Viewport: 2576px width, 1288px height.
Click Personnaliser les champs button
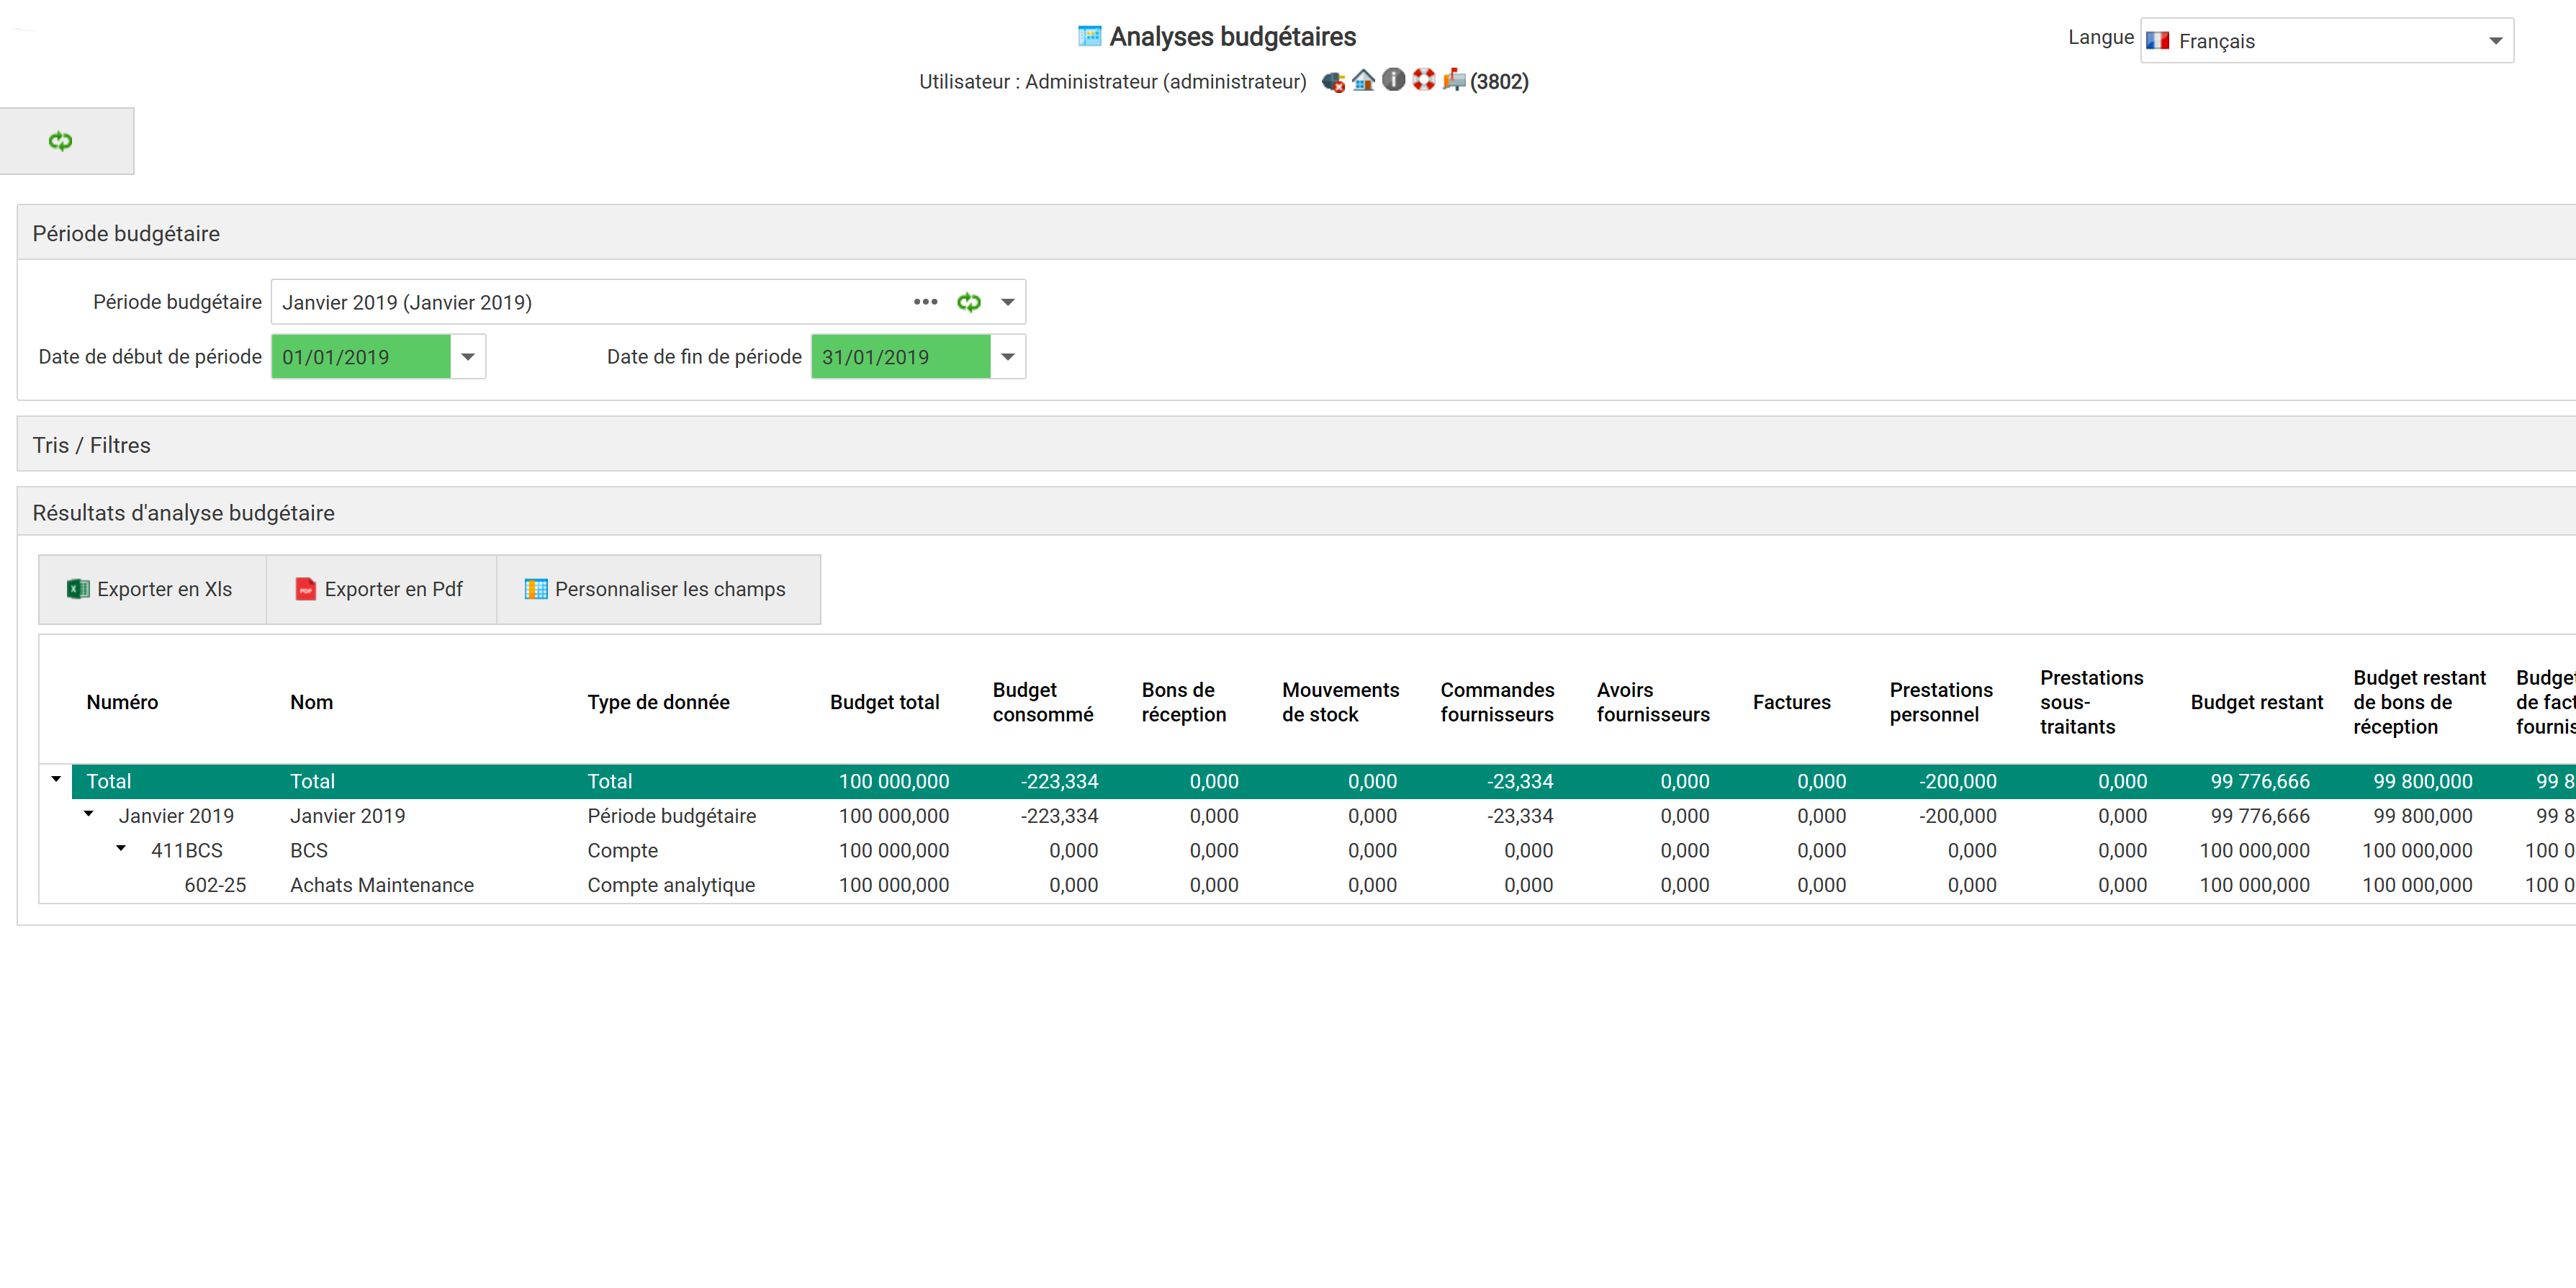click(x=658, y=589)
